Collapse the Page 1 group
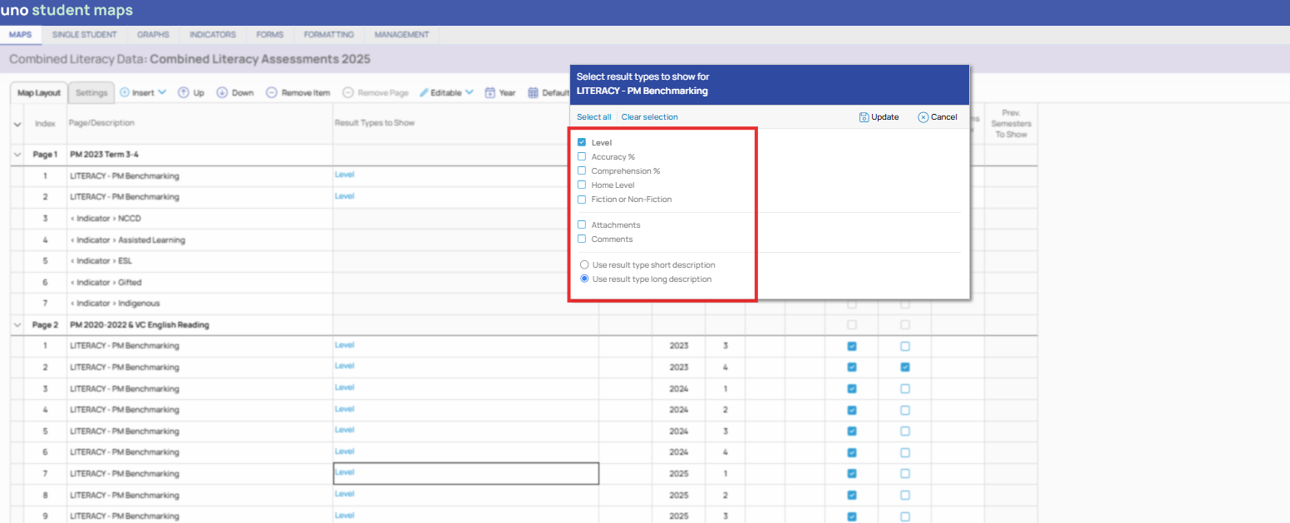1290x523 pixels. point(17,155)
